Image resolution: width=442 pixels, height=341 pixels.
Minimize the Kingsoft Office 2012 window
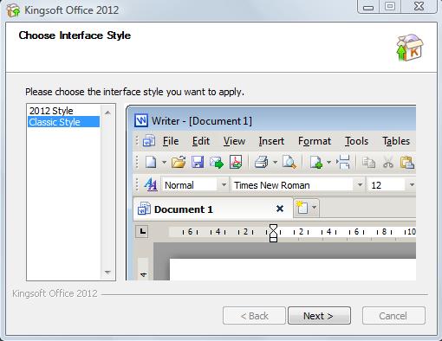tap(368, 7)
